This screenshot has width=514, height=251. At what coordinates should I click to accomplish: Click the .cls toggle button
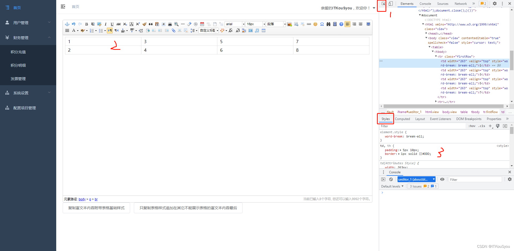tap(482, 126)
